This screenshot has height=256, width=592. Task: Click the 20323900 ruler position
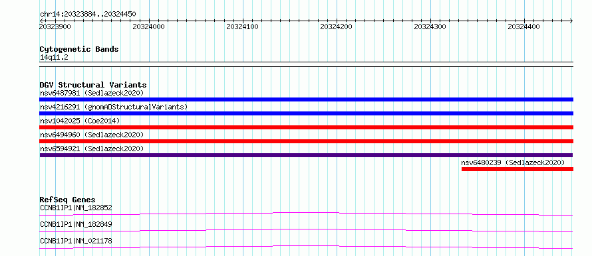(x=55, y=27)
